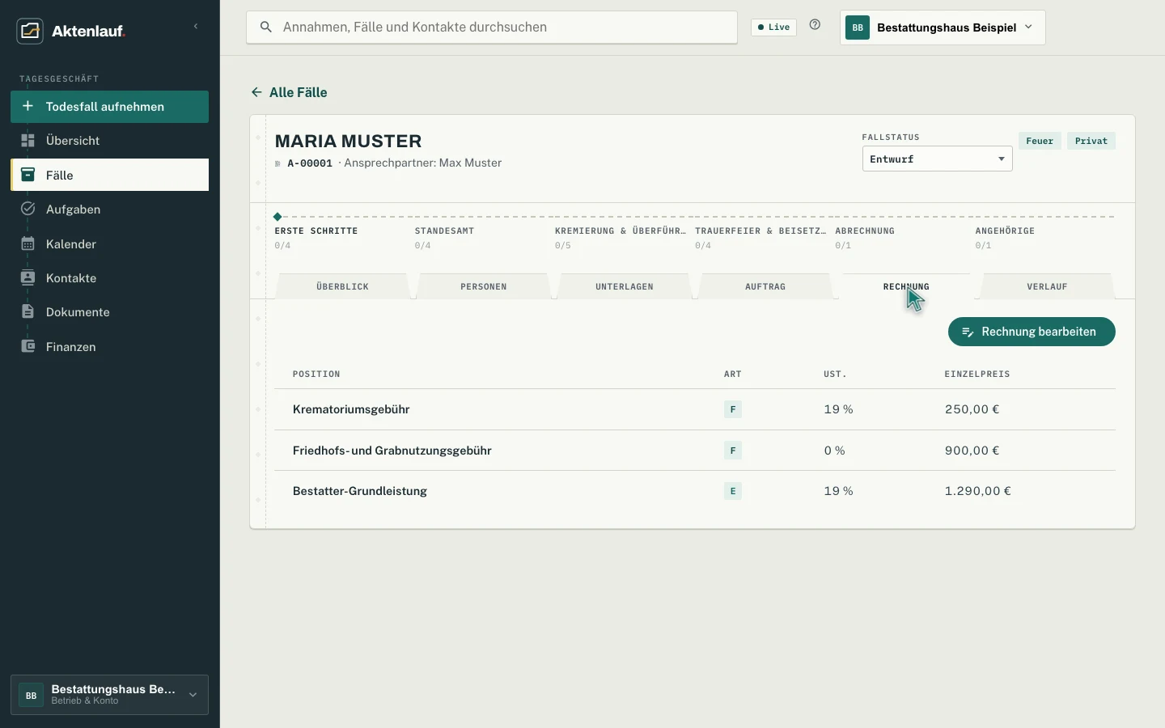Go to Aufgaben in the sidebar
Screen dimensions: 1165x728
tap(109, 209)
